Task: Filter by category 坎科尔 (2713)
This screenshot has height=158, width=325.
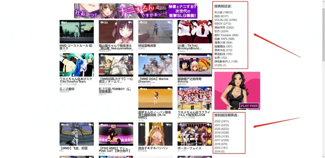Action: click(x=222, y=24)
